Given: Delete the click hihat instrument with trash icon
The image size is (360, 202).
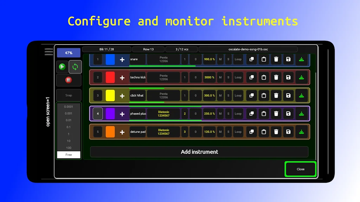Looking at the screenshot, I should tap(276, 95).
